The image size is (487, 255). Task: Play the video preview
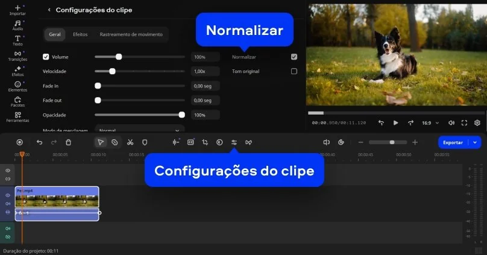point(395,123)
